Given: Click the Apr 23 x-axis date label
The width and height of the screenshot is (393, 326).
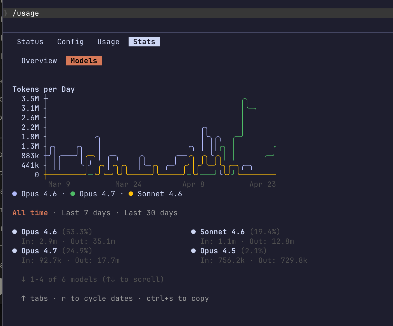Looking at the screenshot, I should pyautogui.click(x=263, y=184).
